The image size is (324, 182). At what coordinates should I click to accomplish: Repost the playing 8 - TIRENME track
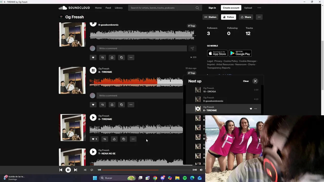[103, 105]
